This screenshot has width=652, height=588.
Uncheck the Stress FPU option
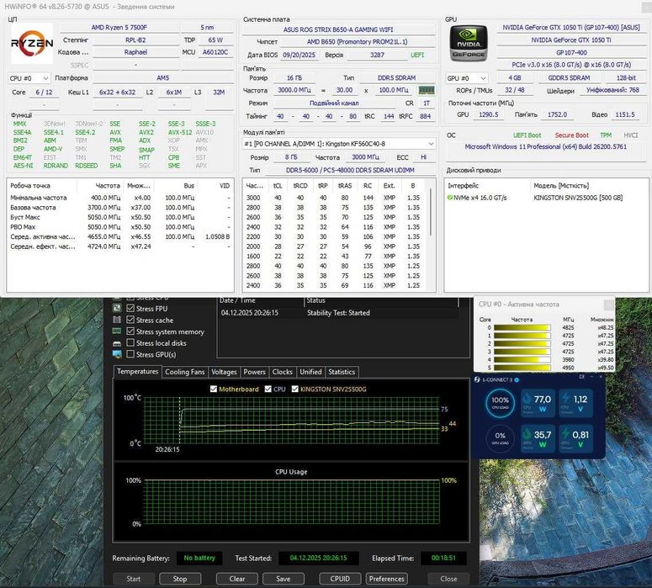tap(130, 308)
